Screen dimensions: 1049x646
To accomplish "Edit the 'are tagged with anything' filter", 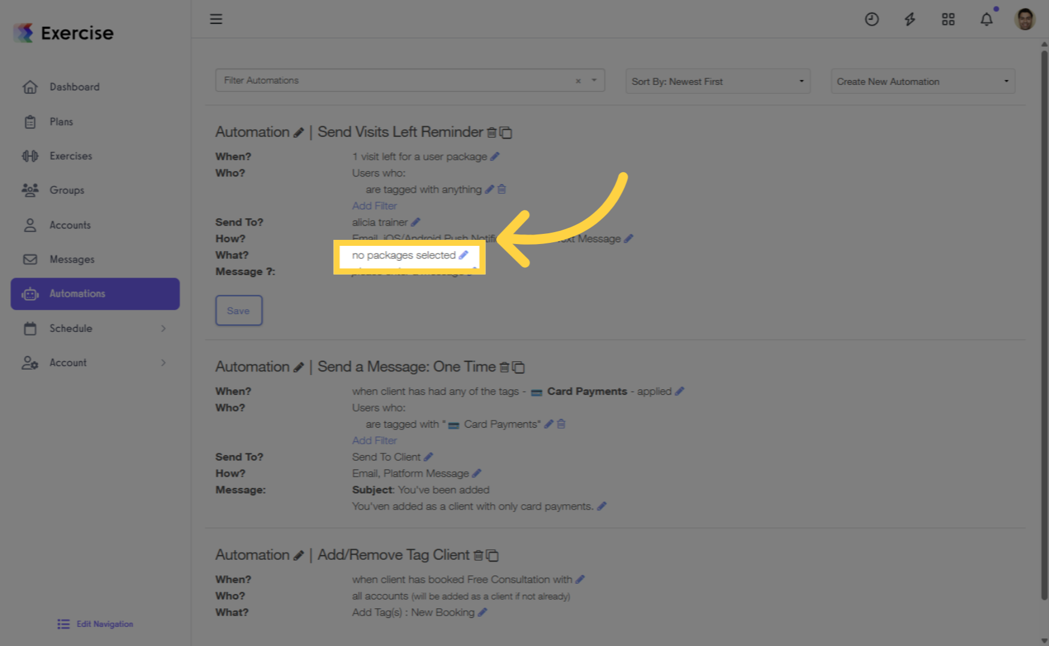I will click(489, 190).
